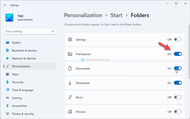Turn off the File Explorer toggle
Viewport: 190px width, 119px height.
coord(178,54)
